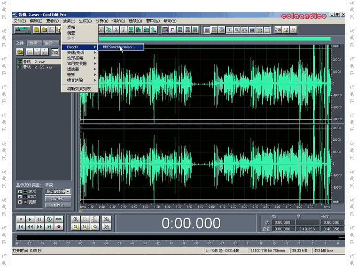The width and height of the screenshot is (357, 267).
Task: Click the middle bottom-row zoom to selection icon
Action: click(x=85, y=227)
